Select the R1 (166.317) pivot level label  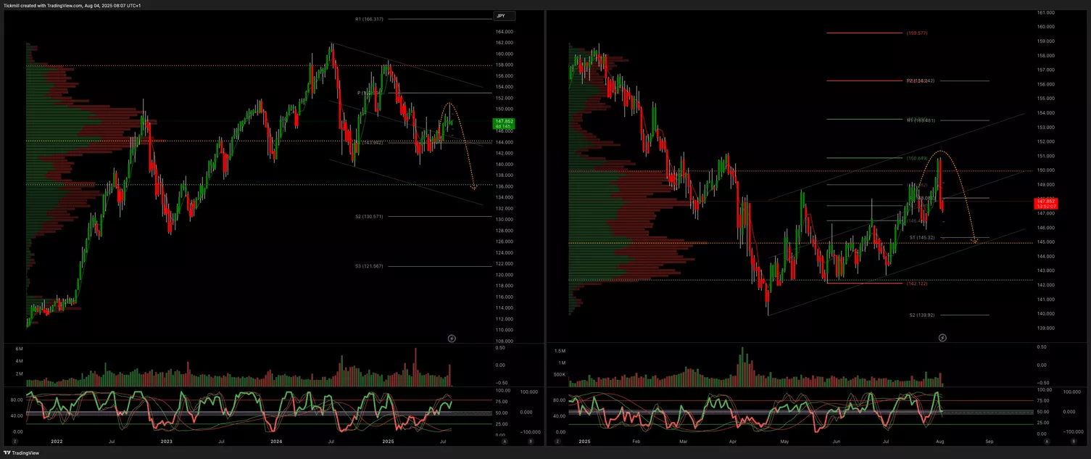pyautogui.click(x=369, y=20)
